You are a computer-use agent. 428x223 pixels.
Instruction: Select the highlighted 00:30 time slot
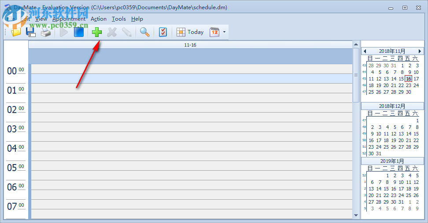pyautogui.click(x=192, y=79)
